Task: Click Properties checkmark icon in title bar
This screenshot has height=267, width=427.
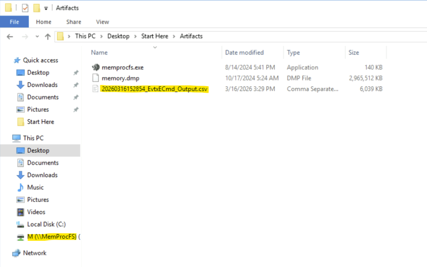Action: tap(25, 8)
